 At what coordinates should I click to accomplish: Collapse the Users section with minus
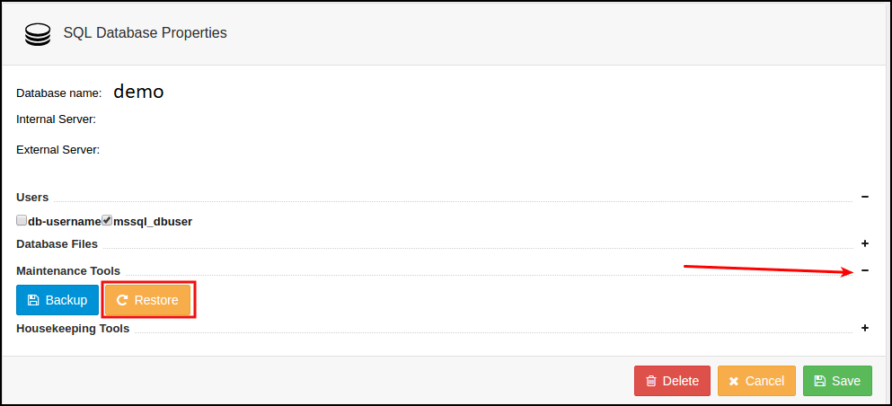pyautogui.click(x=865, y=196)
